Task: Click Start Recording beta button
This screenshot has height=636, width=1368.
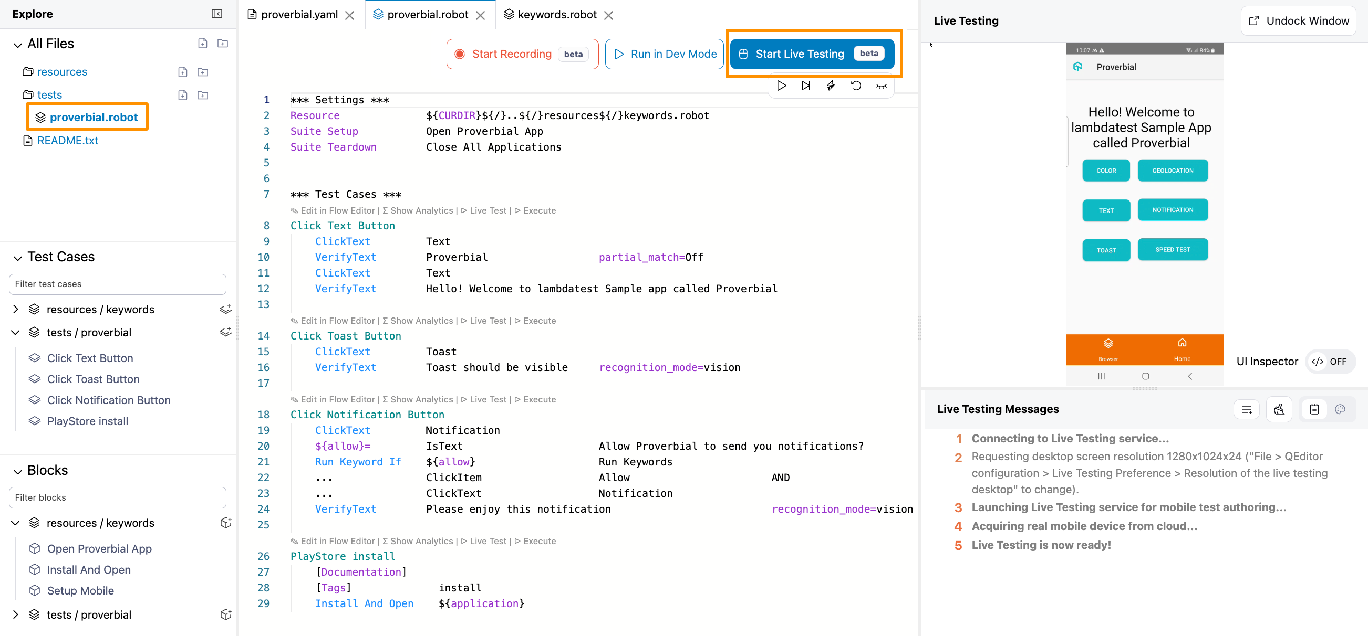Action: [523, 54]
